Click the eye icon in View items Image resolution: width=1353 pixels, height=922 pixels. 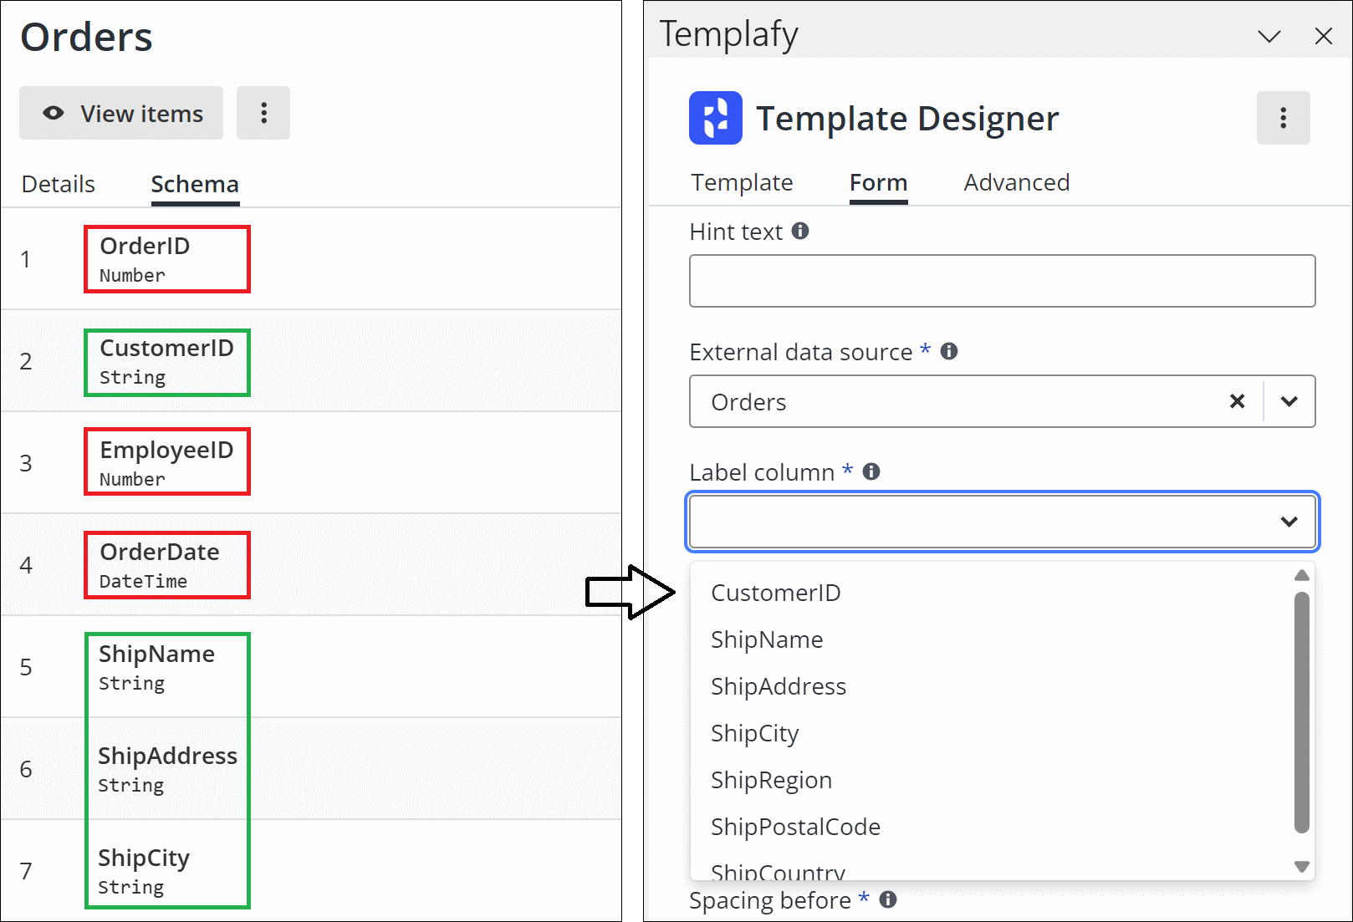point(54,113)
